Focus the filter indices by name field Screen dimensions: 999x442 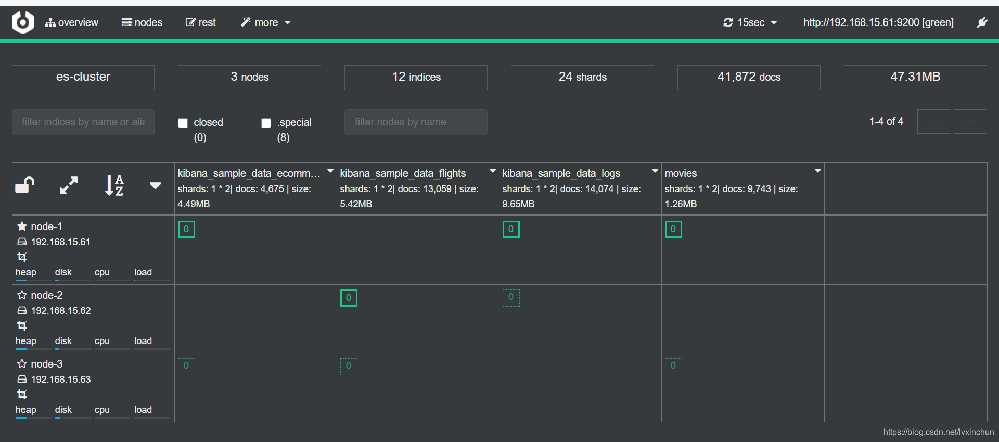point(83,122)
